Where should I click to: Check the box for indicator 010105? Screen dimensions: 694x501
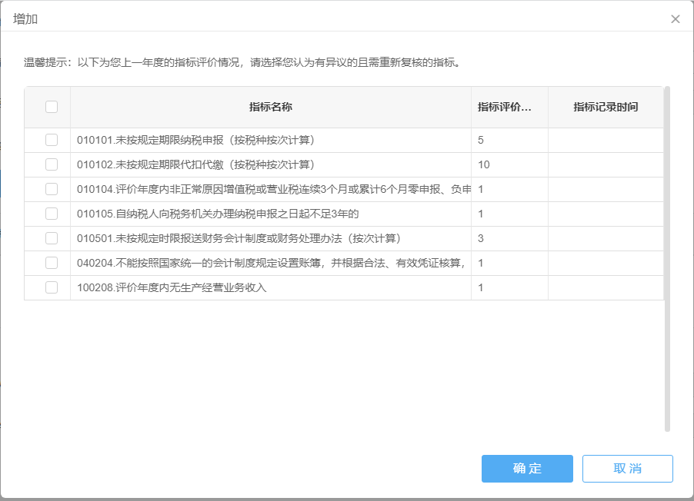tap(52, 214)
